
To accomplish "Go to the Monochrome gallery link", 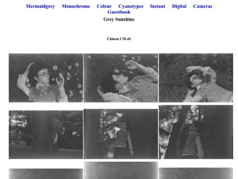I will pos(76,6).
